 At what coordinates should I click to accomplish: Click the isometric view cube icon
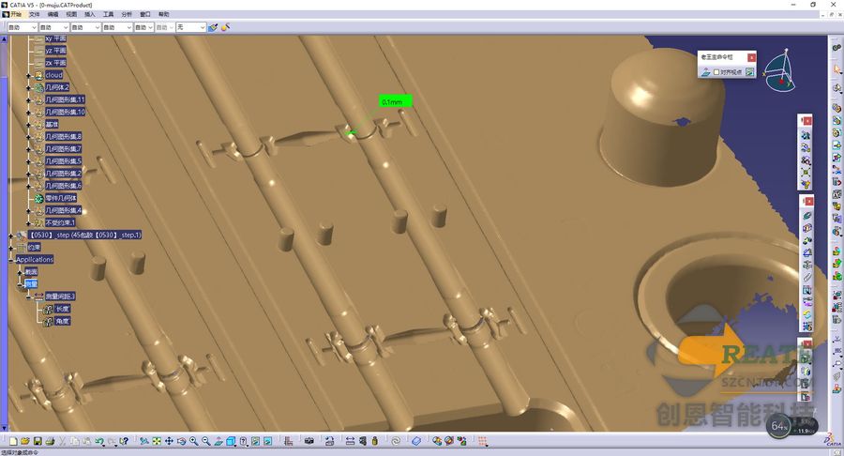[x=231, y=441]
